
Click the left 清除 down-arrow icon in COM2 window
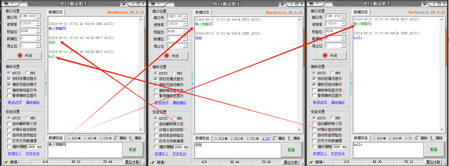click(417, 138)
